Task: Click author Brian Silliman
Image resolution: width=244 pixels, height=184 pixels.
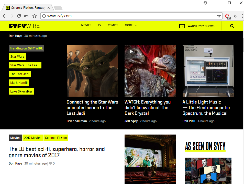Action: coord(77,121)
